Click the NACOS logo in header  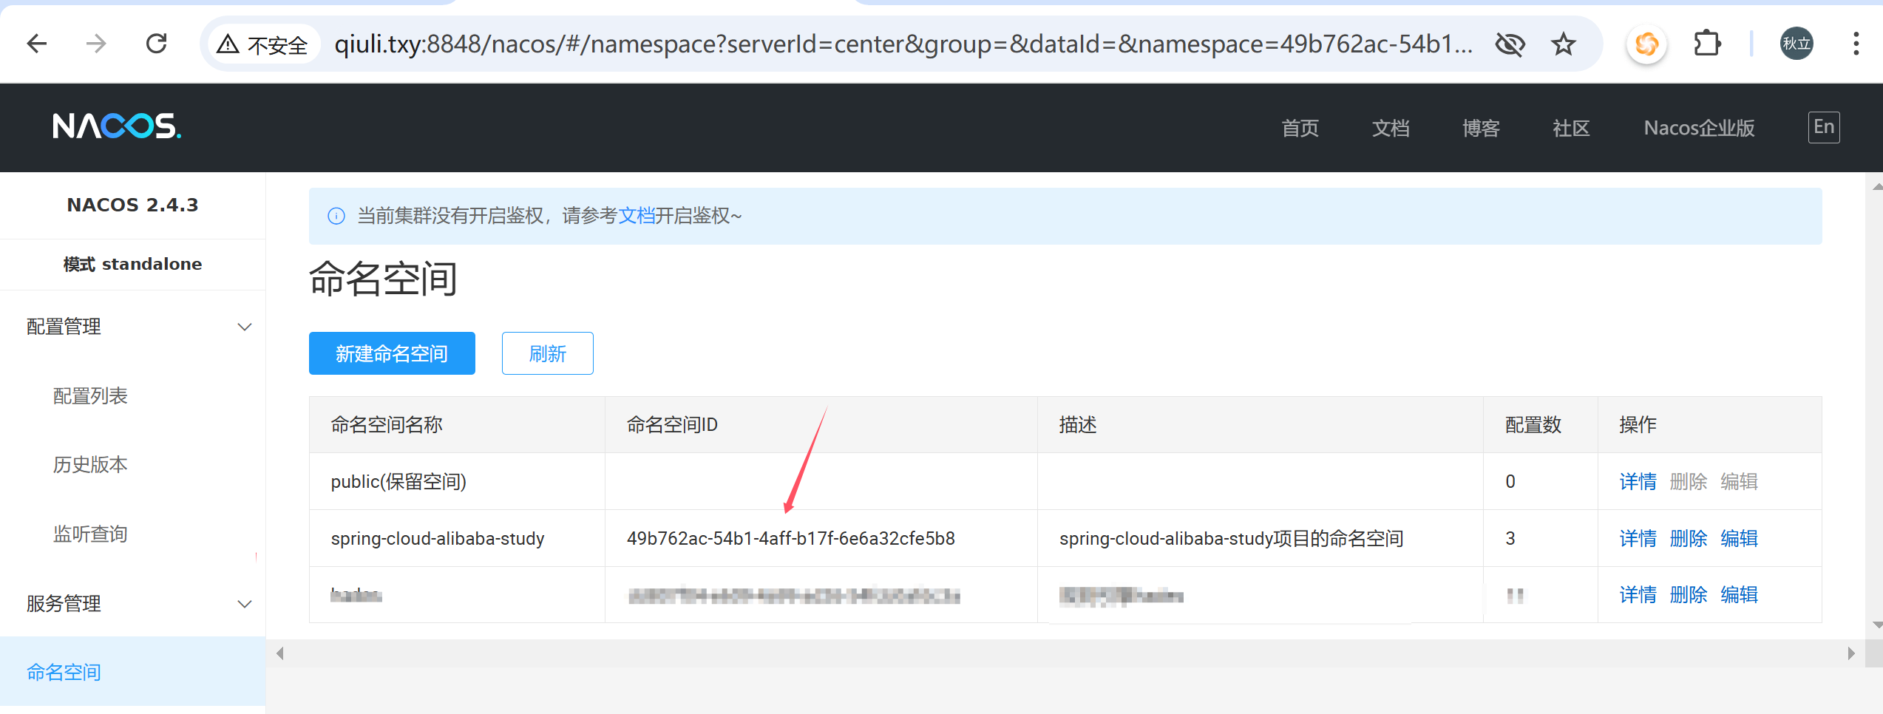point(117,126)
